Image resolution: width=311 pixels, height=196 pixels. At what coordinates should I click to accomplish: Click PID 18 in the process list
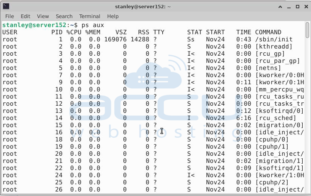[59, 140]
